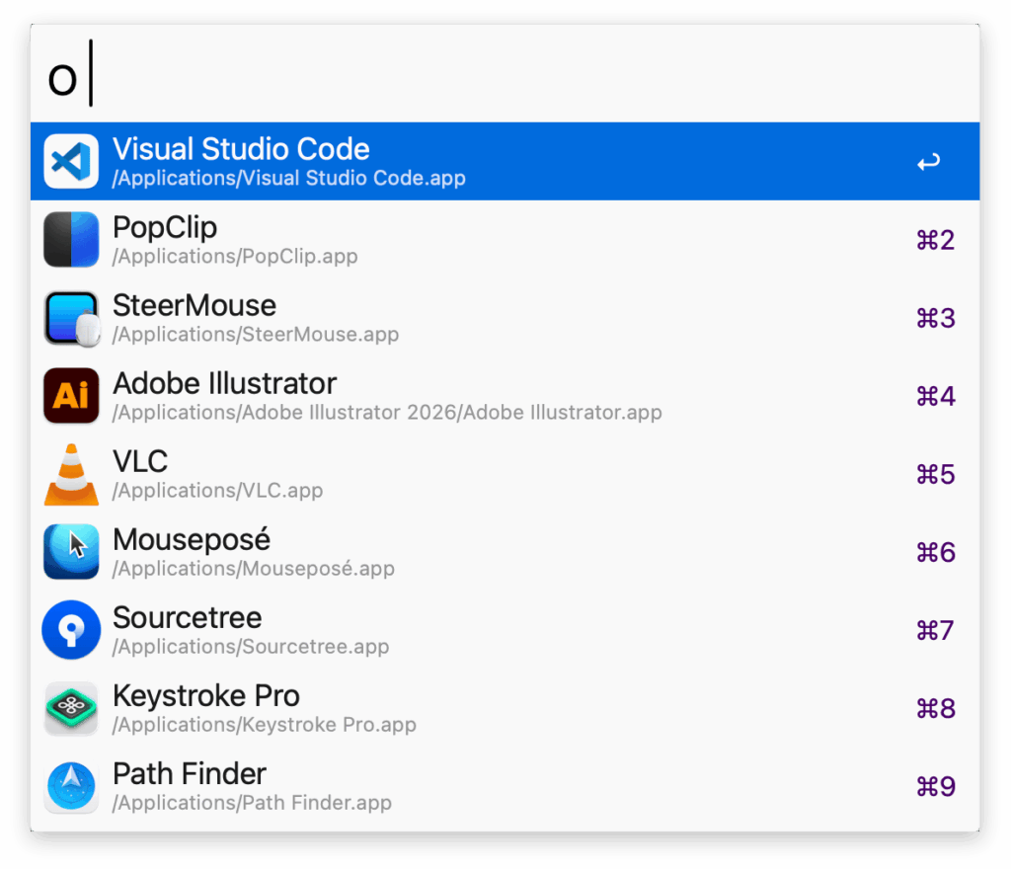Click the SteerMouse app icon
This screenshot has height=869, width=1011.
point(71,318)
